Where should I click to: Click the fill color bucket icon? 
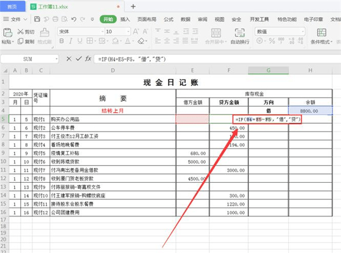(115, 41)
